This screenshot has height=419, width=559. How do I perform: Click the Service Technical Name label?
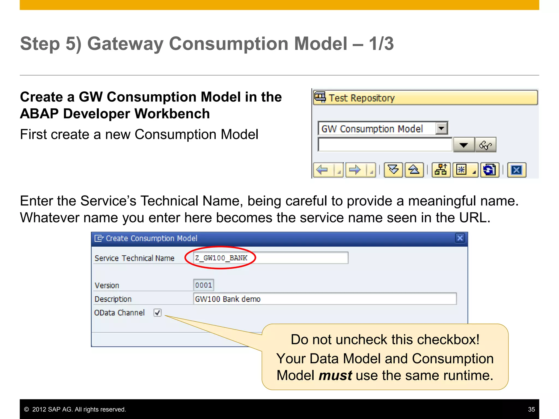tap(134, 258)
